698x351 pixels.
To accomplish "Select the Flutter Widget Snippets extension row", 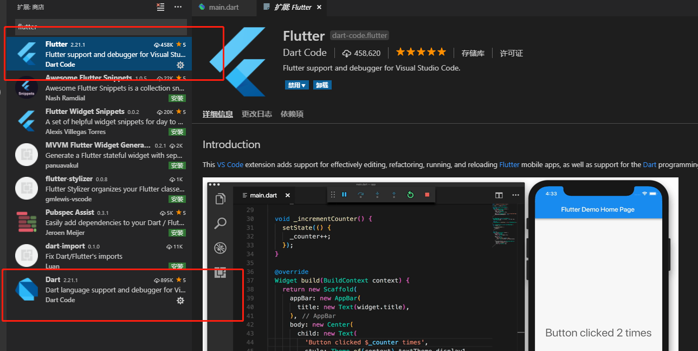I will point(98,122).
